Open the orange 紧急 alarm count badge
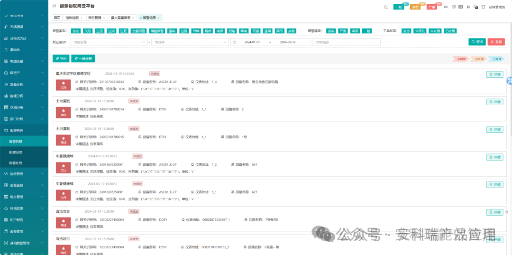 (x=415, y=7)
